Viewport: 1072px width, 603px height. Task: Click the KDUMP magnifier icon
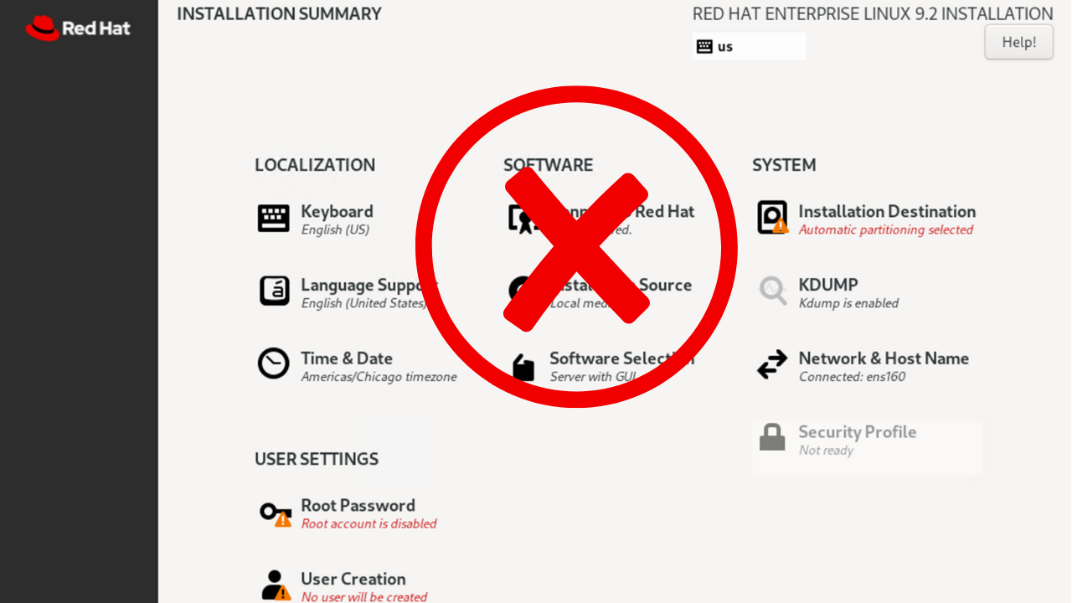772,291
